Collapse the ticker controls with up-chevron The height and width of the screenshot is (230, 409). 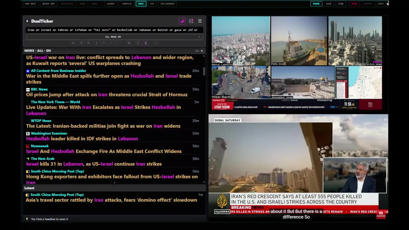pos(156,43)
